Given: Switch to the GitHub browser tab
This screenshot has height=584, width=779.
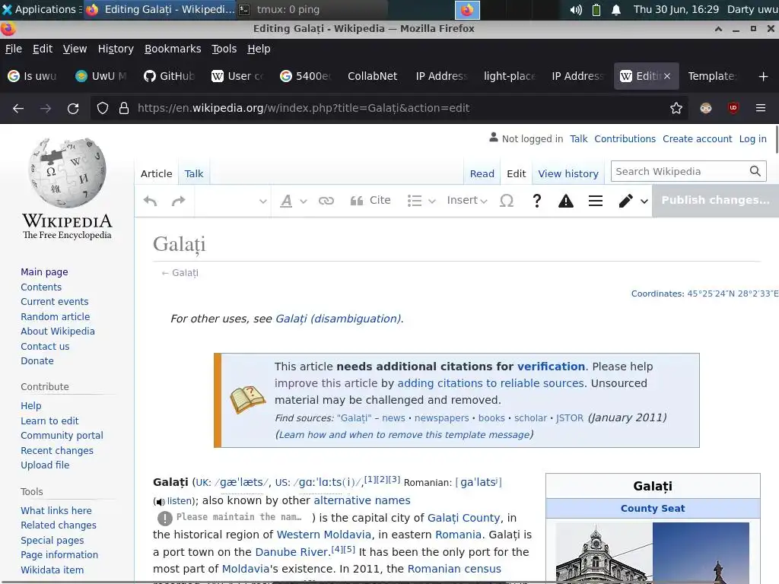Looking at the screenshot, I should [169, 76].
